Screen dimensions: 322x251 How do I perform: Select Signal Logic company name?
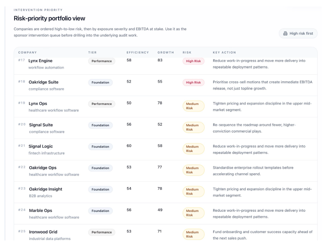click(x=41, y=147)
